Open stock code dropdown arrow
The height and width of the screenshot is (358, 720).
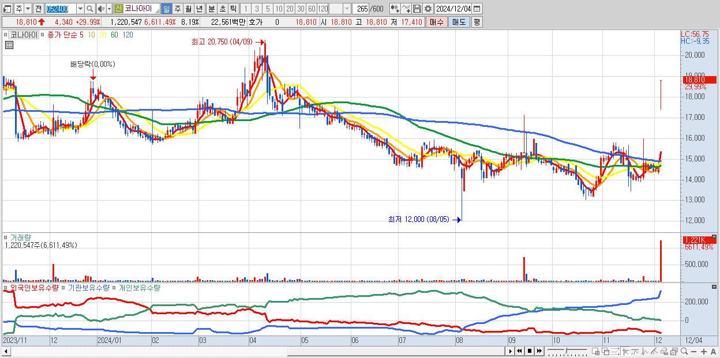click(80, 9)
